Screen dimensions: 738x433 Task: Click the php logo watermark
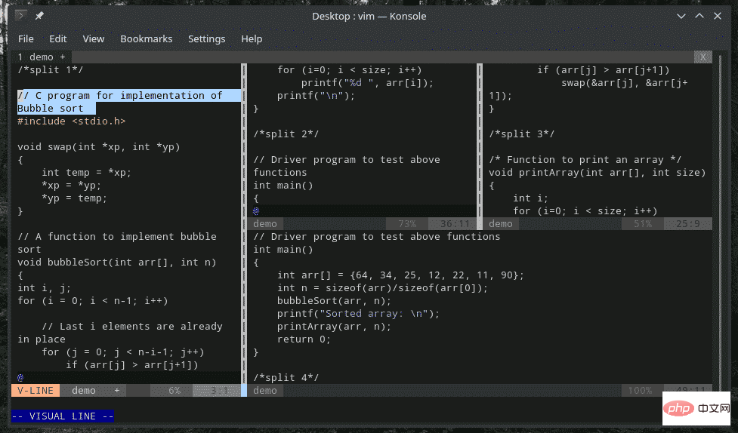(679, 408)
